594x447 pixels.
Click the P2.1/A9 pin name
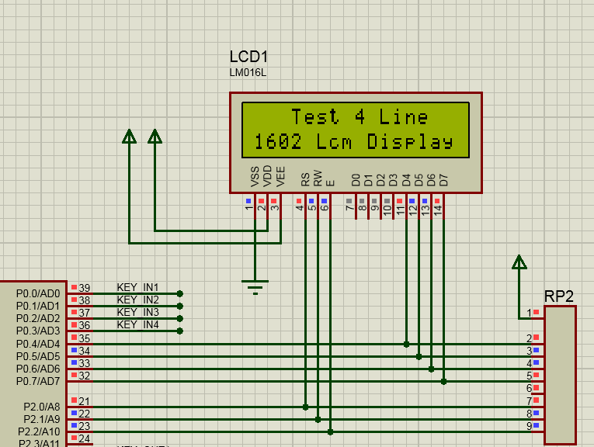tap(42, 419)
